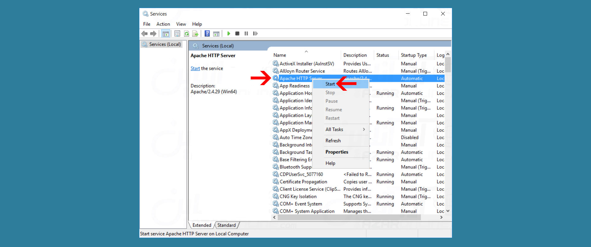
Task: Click Export List toolbar icon
Action: (195, 34)
